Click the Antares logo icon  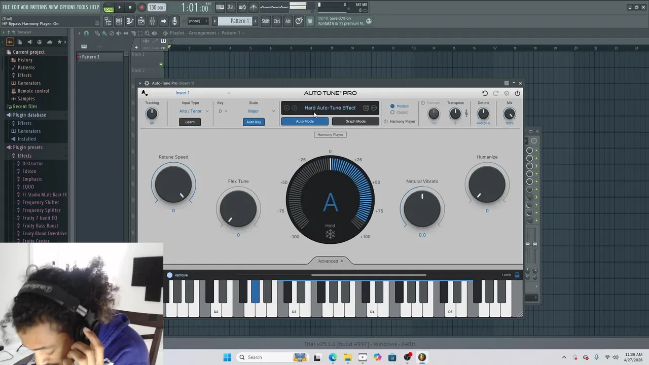[x=145, y=93]
